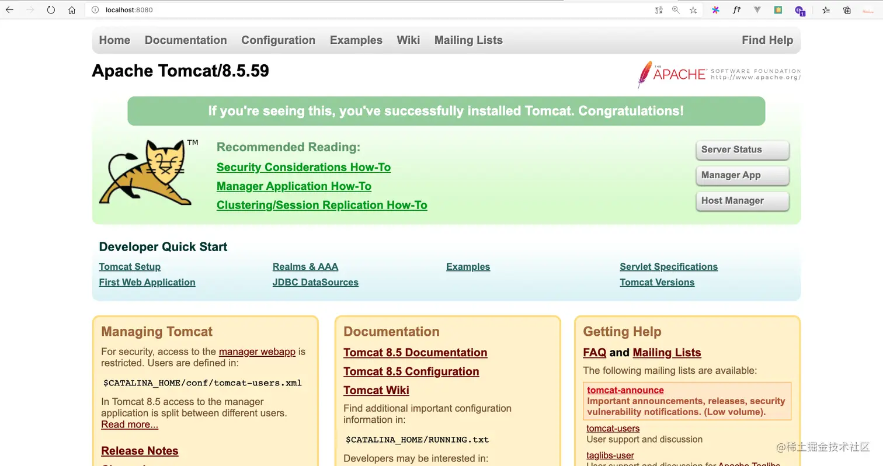
Task: Open Configuration in the nav bar
Action: (x=278, y=40)
